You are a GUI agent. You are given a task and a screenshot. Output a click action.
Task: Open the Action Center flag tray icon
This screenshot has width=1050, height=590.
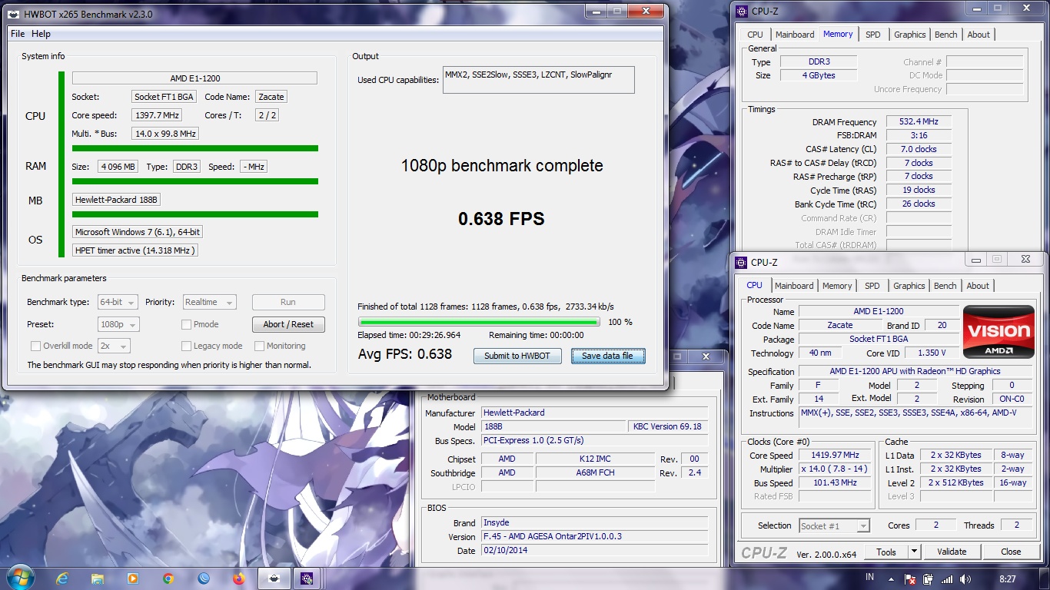(909, 578)
